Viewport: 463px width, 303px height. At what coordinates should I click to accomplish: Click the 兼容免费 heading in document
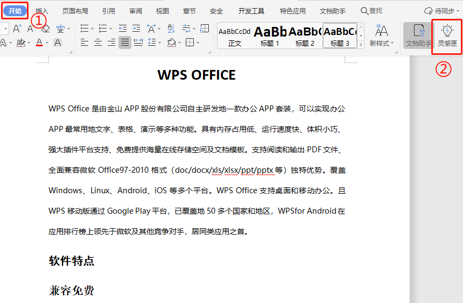click(72, 291)
